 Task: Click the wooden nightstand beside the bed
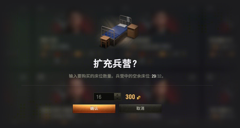pos(133,31)
